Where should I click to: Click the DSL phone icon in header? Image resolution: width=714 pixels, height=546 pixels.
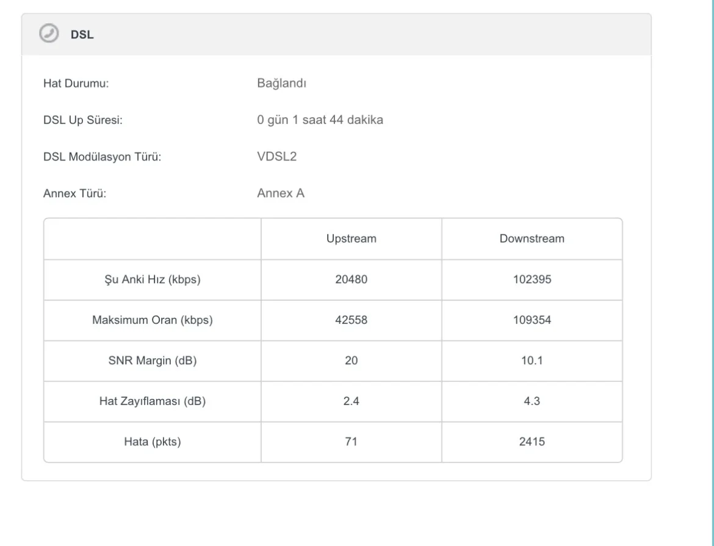click(x=49, y=34)
